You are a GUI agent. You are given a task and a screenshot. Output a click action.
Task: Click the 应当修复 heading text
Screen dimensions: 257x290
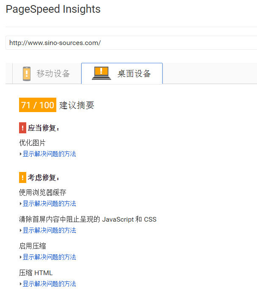point(44,128)
